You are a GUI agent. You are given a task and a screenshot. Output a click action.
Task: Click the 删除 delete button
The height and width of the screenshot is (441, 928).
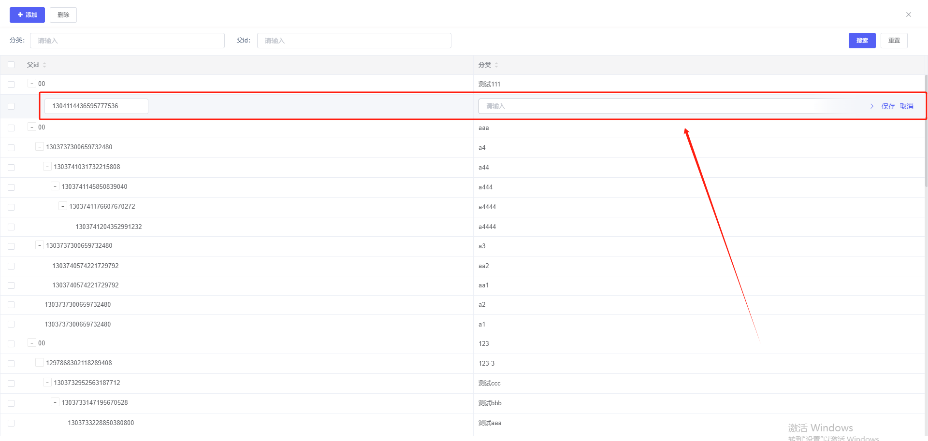63,15
